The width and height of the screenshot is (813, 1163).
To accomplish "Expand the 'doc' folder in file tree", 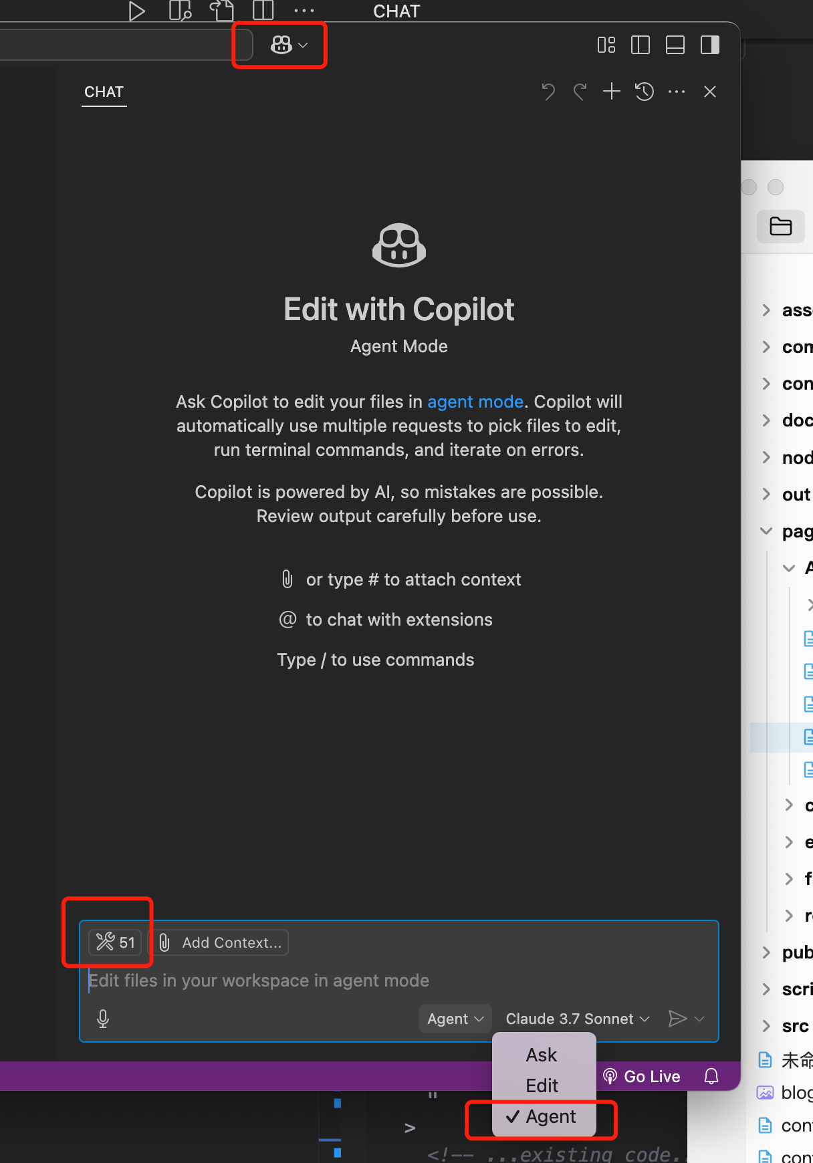I will click(767, 420).
